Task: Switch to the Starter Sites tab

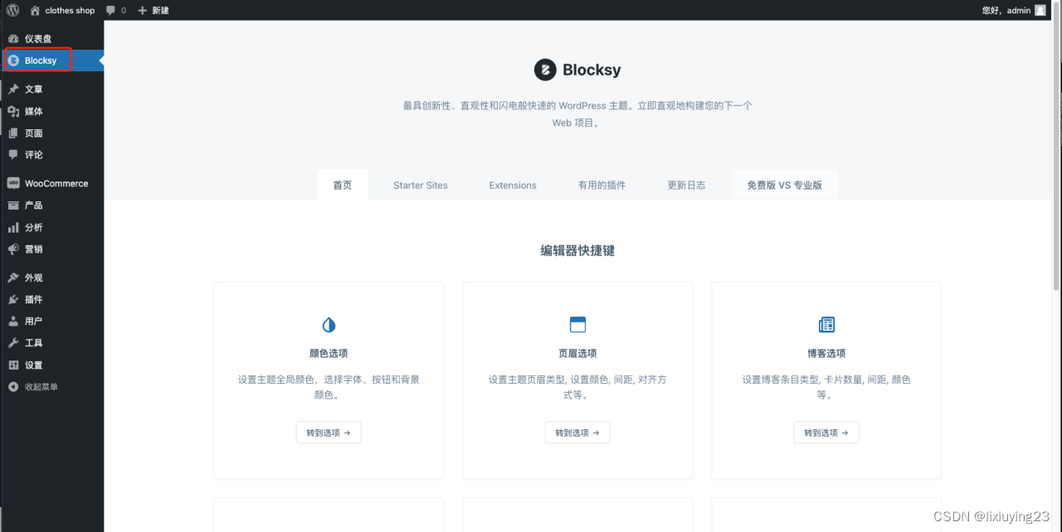Action: pyautogui.click(x=420, y=185)
